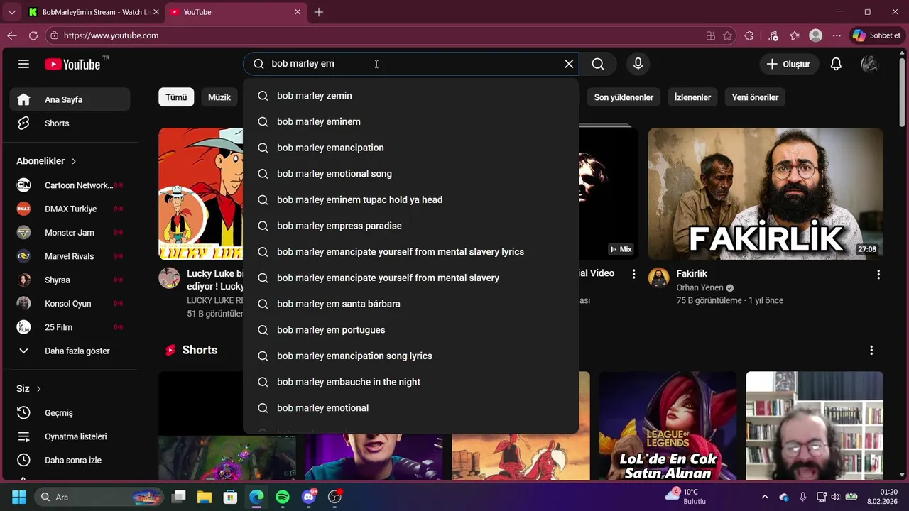The height and width of the screenshot is (511, 909).
Task: Click the Oluştur create button
Action: (x=788, y=64)
